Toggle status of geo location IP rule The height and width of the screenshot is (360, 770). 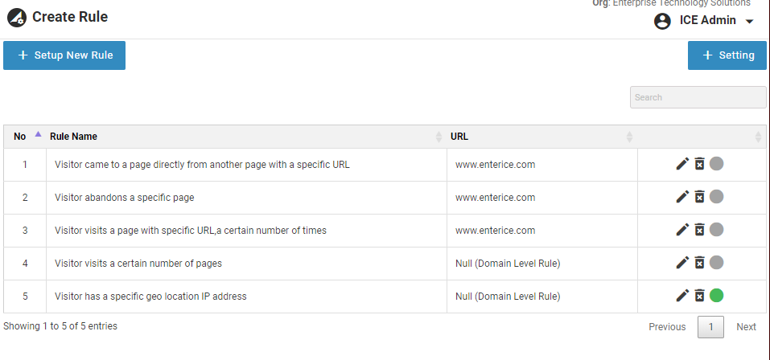[x=717, y=296]
